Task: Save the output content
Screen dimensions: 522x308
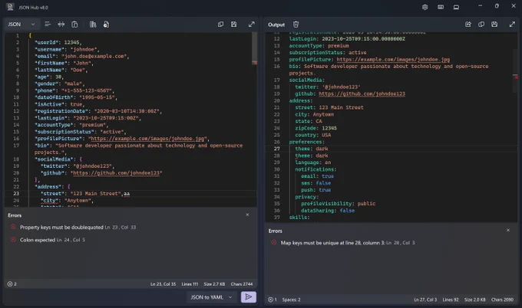Action: coord(494,25)
